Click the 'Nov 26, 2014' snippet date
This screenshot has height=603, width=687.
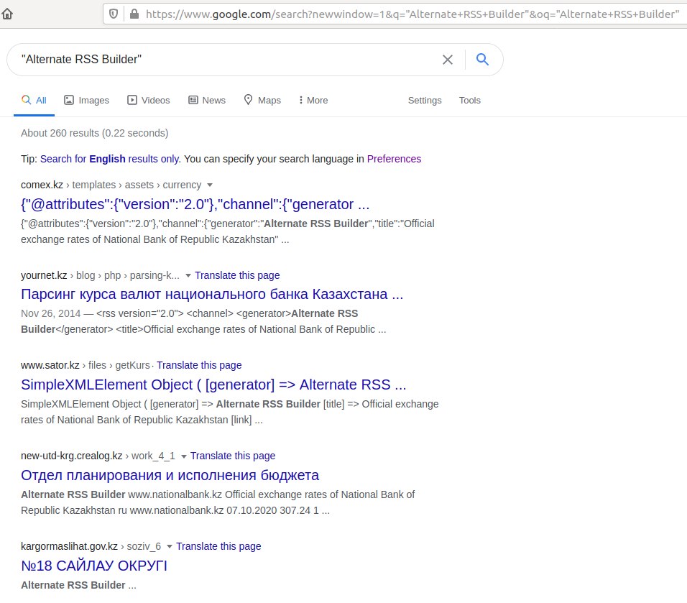(50, 313)
